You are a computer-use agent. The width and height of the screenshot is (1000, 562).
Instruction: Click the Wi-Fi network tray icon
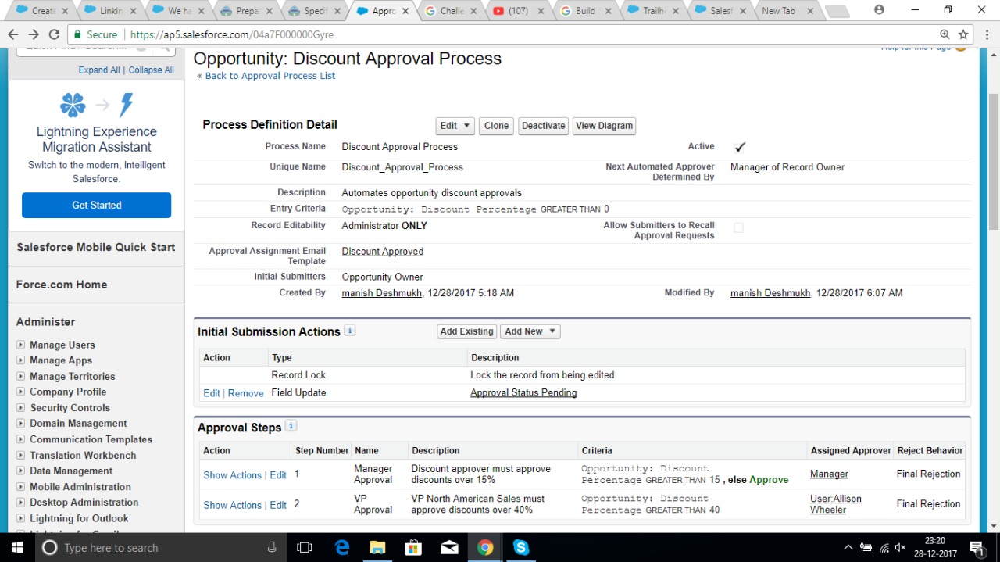point(884,548)
